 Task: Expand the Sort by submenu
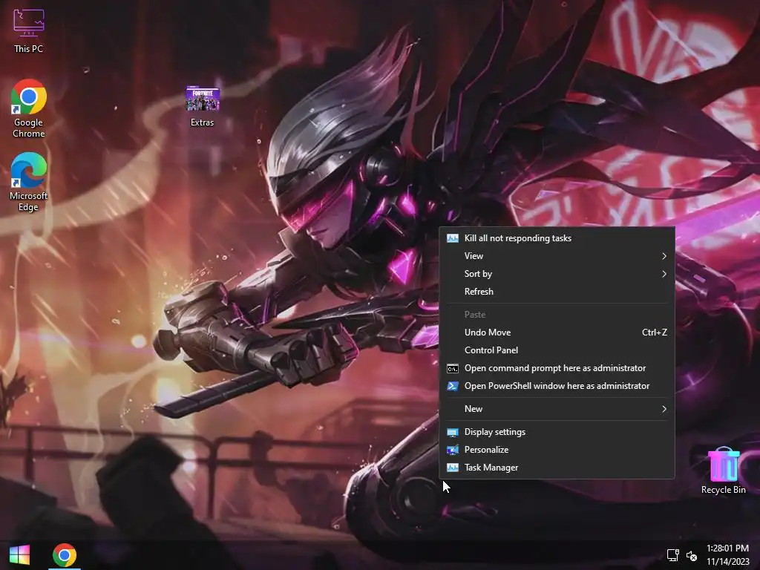tap(557, 274)
